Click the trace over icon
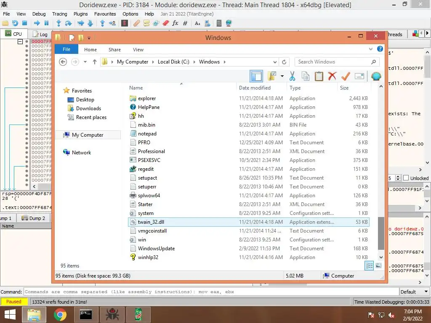The image size is (431, 323). [90, 24]
